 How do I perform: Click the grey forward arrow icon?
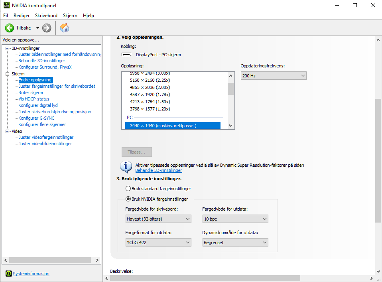pos(47,28)
